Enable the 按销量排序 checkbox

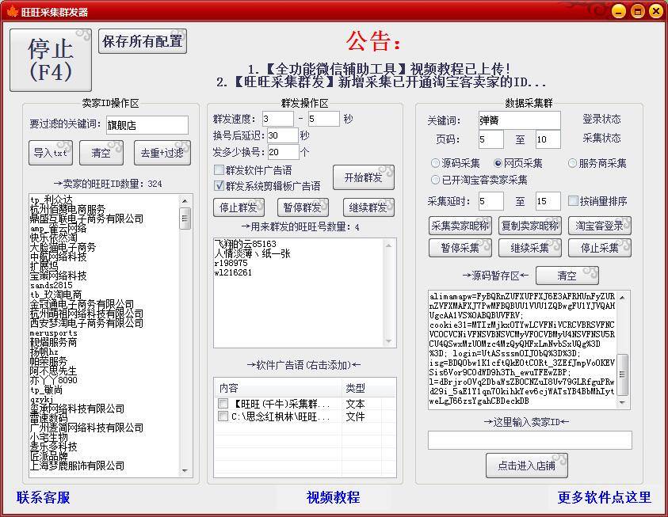[x=574, y=200]
